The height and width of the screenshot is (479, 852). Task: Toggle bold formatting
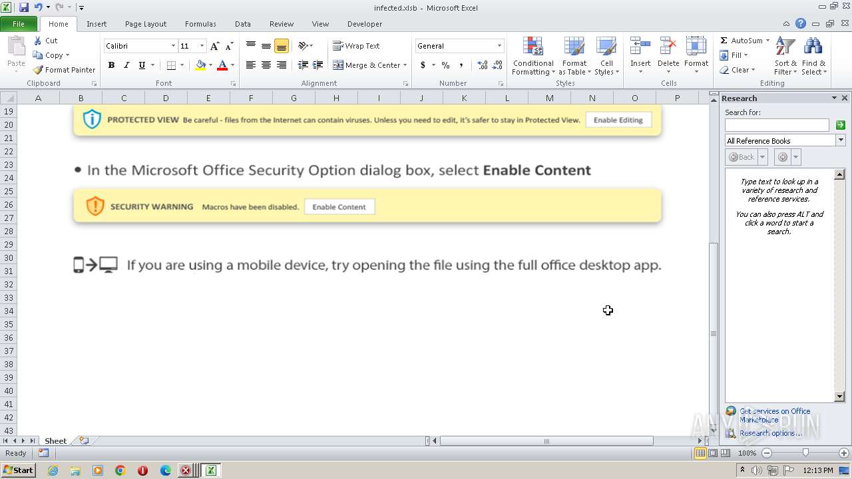click(111, 65)
